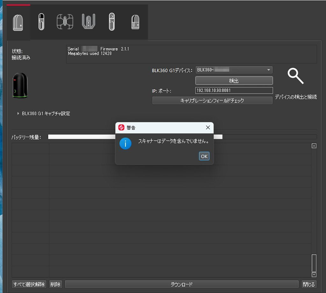Screen dimensions: 326x293
Task: Click the scroll down arrow of the list
Action: point(314,275)
